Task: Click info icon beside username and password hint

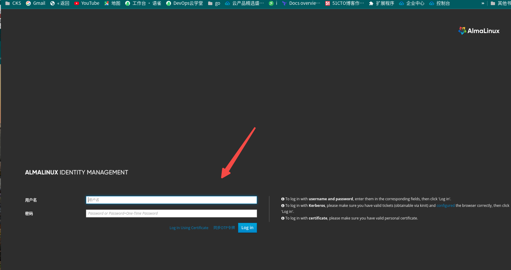Action: (x=283, y=199)
